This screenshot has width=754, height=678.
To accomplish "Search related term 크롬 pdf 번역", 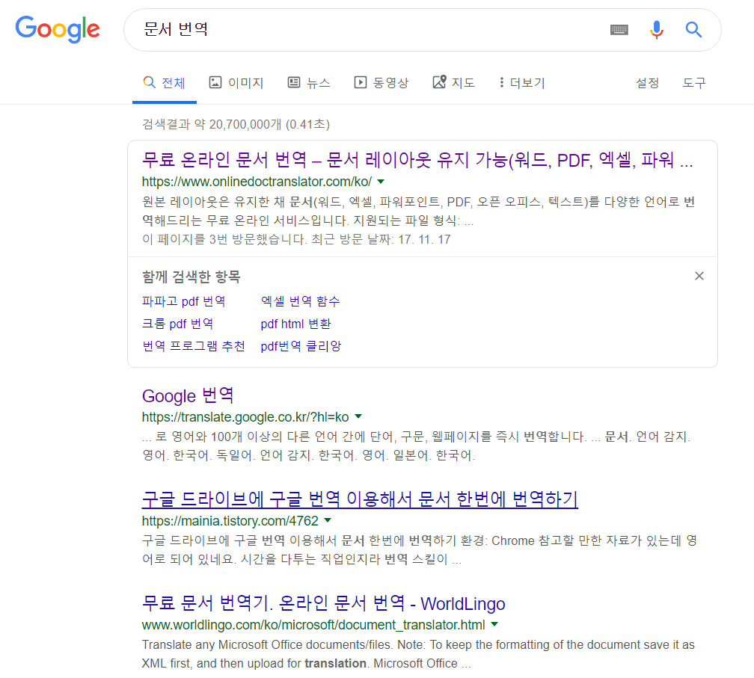I will tap(177, 324).
